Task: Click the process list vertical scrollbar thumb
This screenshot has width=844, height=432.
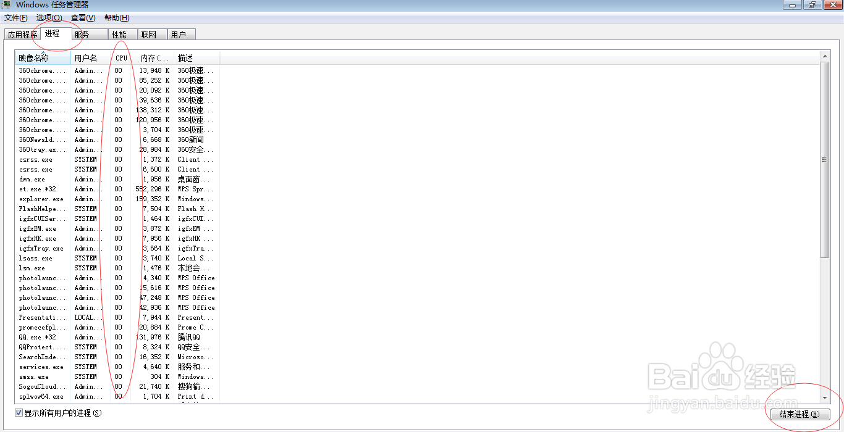Action: 825,160
